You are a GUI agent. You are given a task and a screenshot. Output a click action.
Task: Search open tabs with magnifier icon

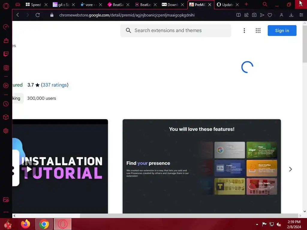(x=265, y=4)
